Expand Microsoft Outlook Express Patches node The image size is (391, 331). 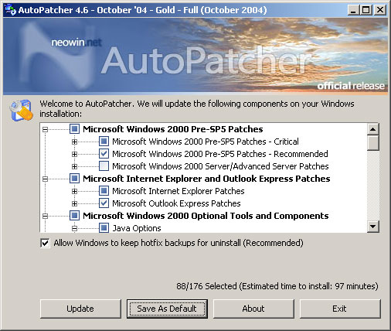pyautogui.click(x=74, y=203)
